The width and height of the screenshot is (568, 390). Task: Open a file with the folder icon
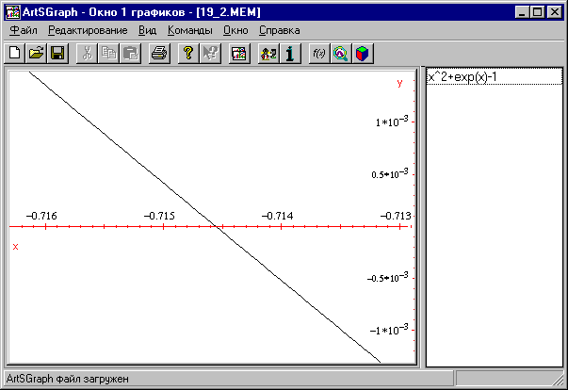[x=36, y=54]
